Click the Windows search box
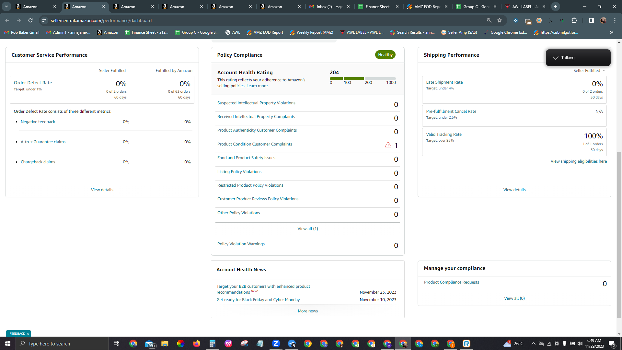This screenshot has height=350, width=622. 62,344
